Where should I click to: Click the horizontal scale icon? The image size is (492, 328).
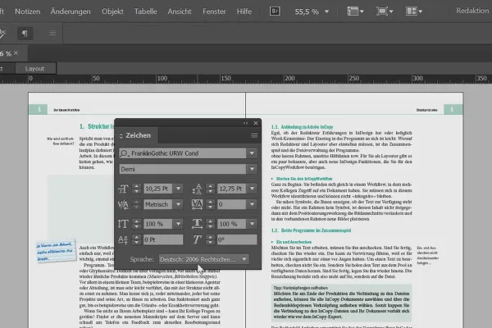point(197,224)
